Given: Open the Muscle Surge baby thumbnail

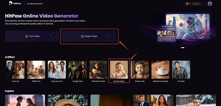Looking at the screenshot, I should click(119, 69).
